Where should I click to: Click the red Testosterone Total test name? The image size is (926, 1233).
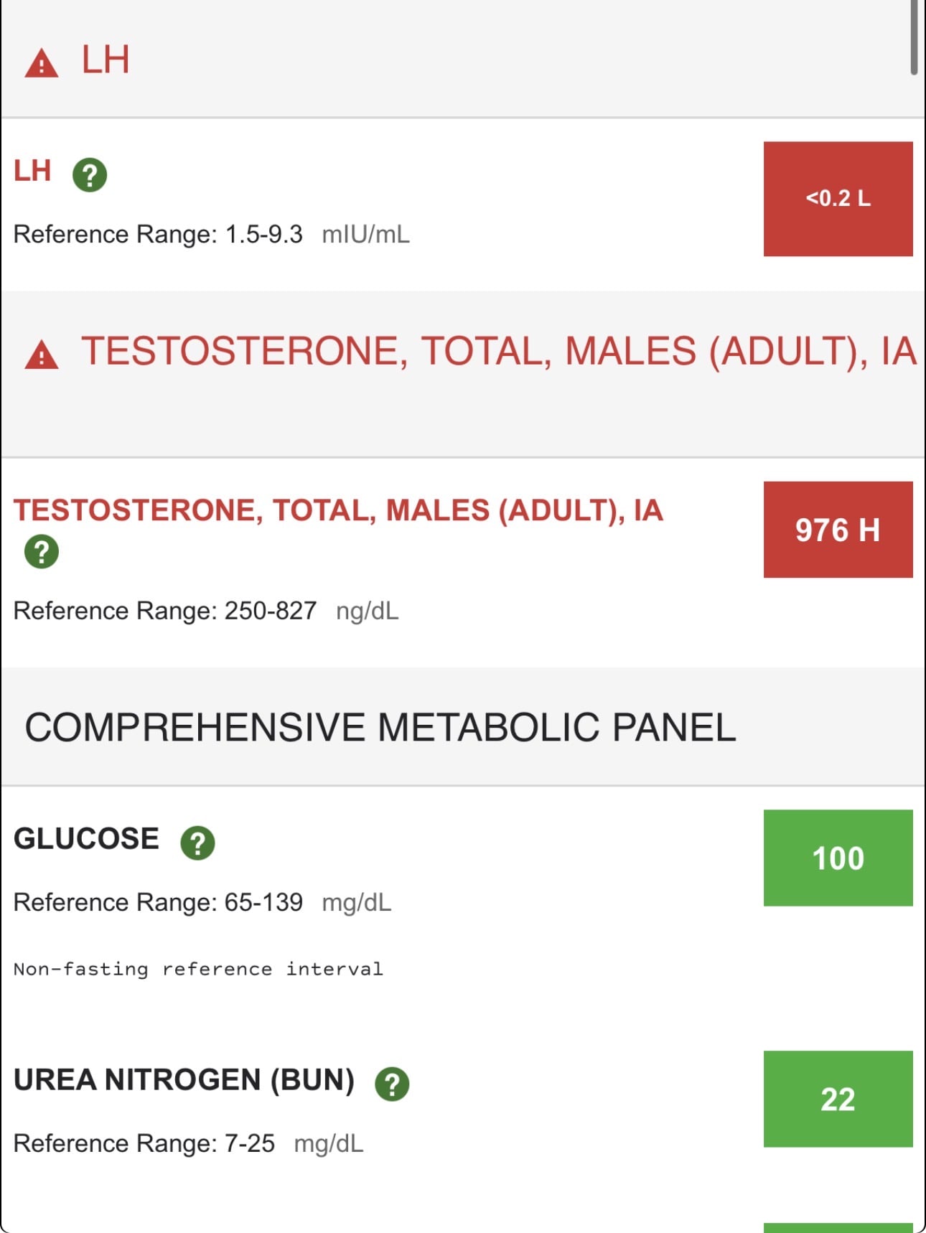[338, 510]
